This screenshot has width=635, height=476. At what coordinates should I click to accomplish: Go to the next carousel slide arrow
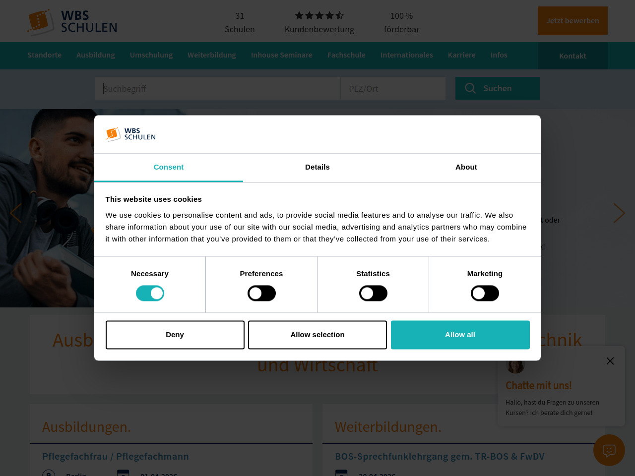[x=619, y=213]
